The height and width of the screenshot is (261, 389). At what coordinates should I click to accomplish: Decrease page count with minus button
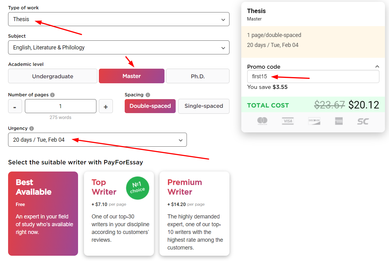point(15,107)
